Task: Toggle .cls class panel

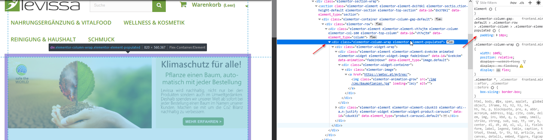Action: click(x=522, y=3)
